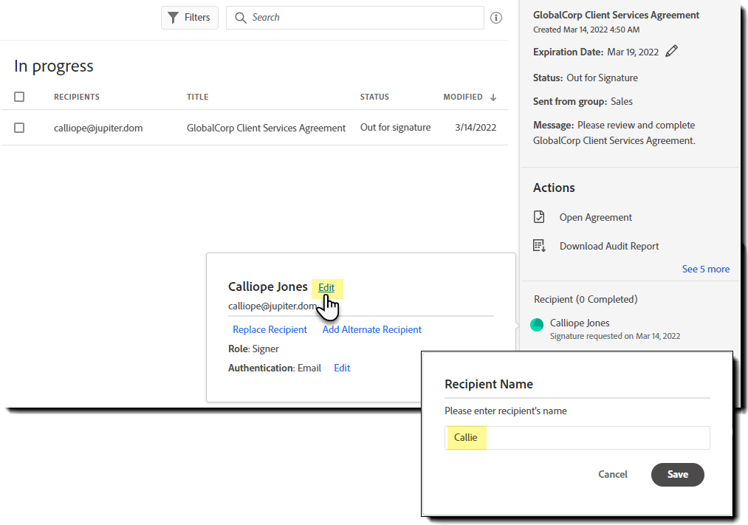Click the search magnifier icon
748x525 pixels.
241,17
